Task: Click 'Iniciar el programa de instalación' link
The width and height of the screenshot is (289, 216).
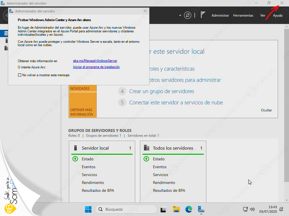Action: [96, 67]
